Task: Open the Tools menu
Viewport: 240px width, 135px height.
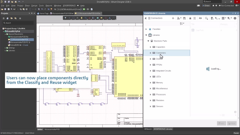Action: [41, 5]
